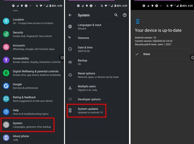Tap floating camera shutter button, right screen
The width and height of the screenshot is (194, 144).
(192, 58)
